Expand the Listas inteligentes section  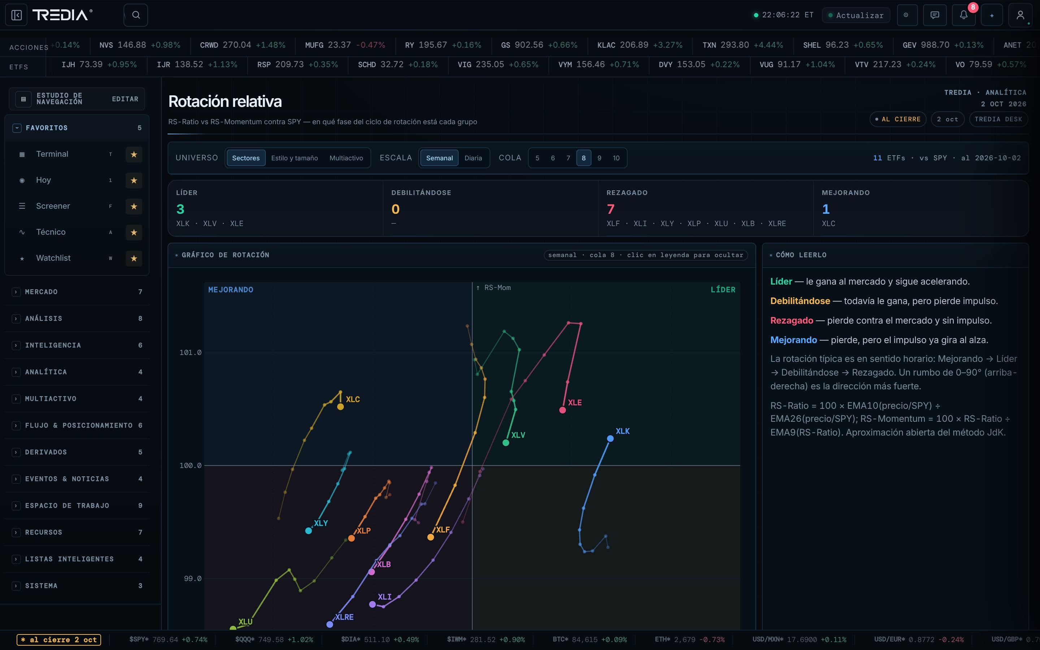(77, 559)
